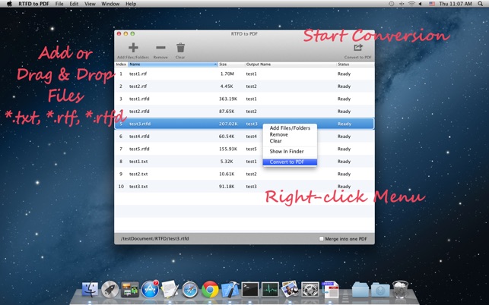Launch Safari from the dock
The image size is (489, 305).
(190, 289)
